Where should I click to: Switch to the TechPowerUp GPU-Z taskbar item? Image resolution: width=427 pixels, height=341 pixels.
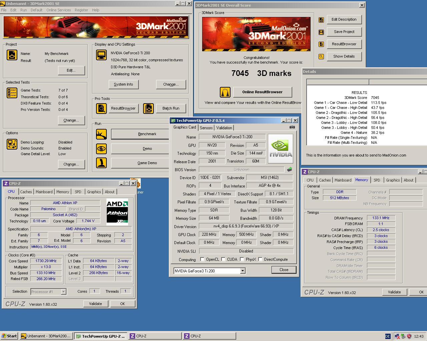tap(100, 336)
